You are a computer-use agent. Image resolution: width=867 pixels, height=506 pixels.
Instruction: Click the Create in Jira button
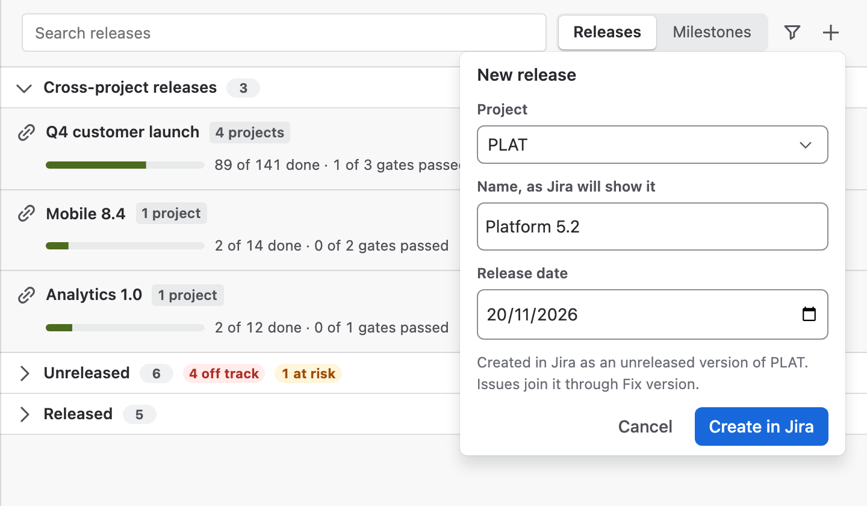(762, 426)
